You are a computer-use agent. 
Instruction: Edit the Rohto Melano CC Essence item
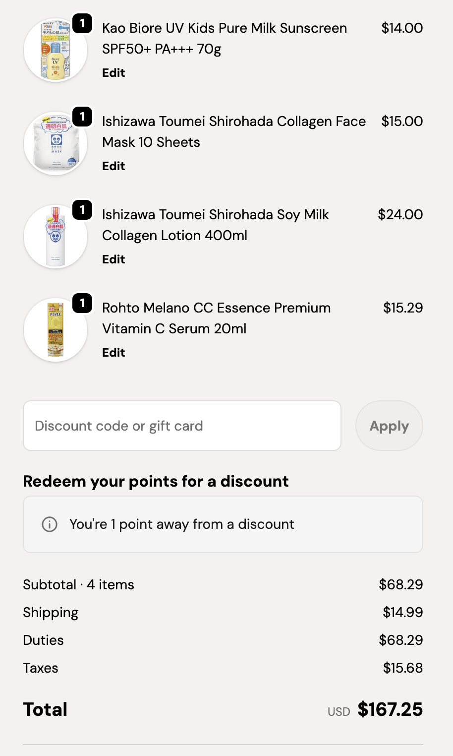click(113, 353)
